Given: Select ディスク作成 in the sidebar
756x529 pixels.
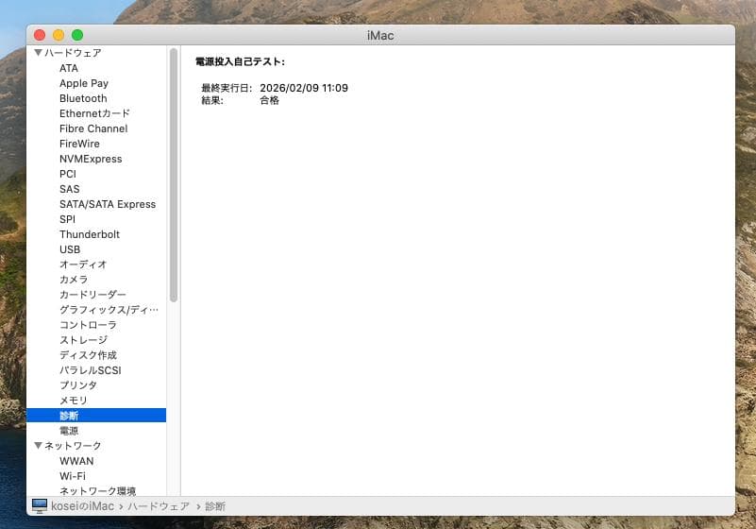Looking at the screenshot, I should click(88, 355).
